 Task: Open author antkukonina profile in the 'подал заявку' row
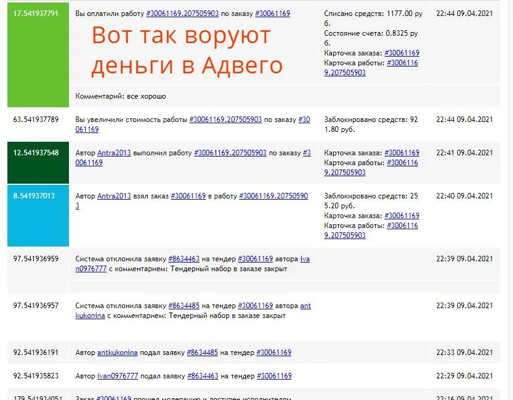[118, 353]
